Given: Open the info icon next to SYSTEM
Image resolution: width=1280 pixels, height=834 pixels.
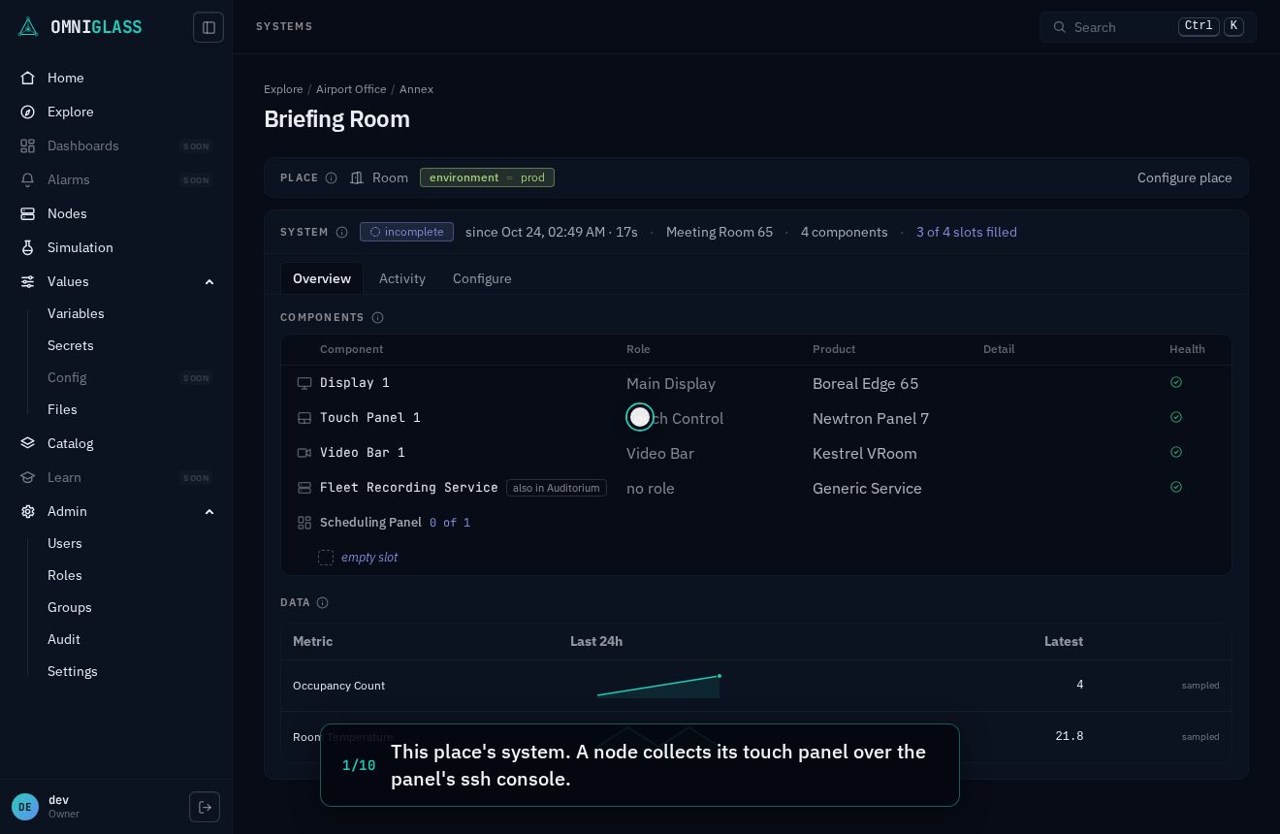Looking at the screenshot, I should [342, 233].
